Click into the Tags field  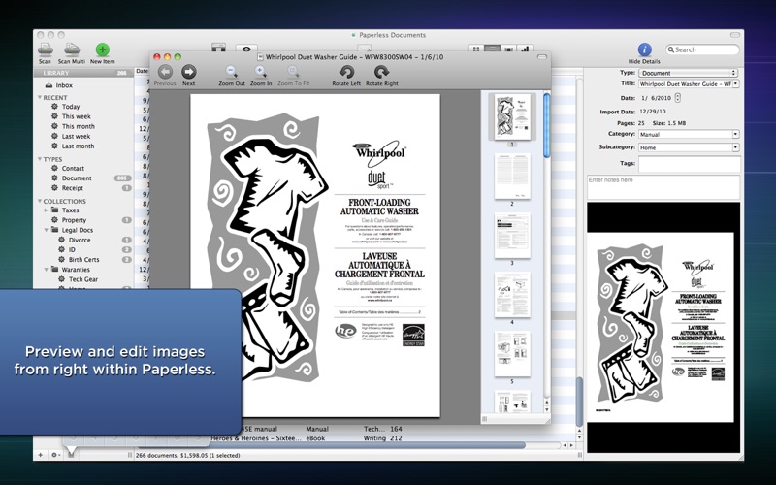coord(689,163)
